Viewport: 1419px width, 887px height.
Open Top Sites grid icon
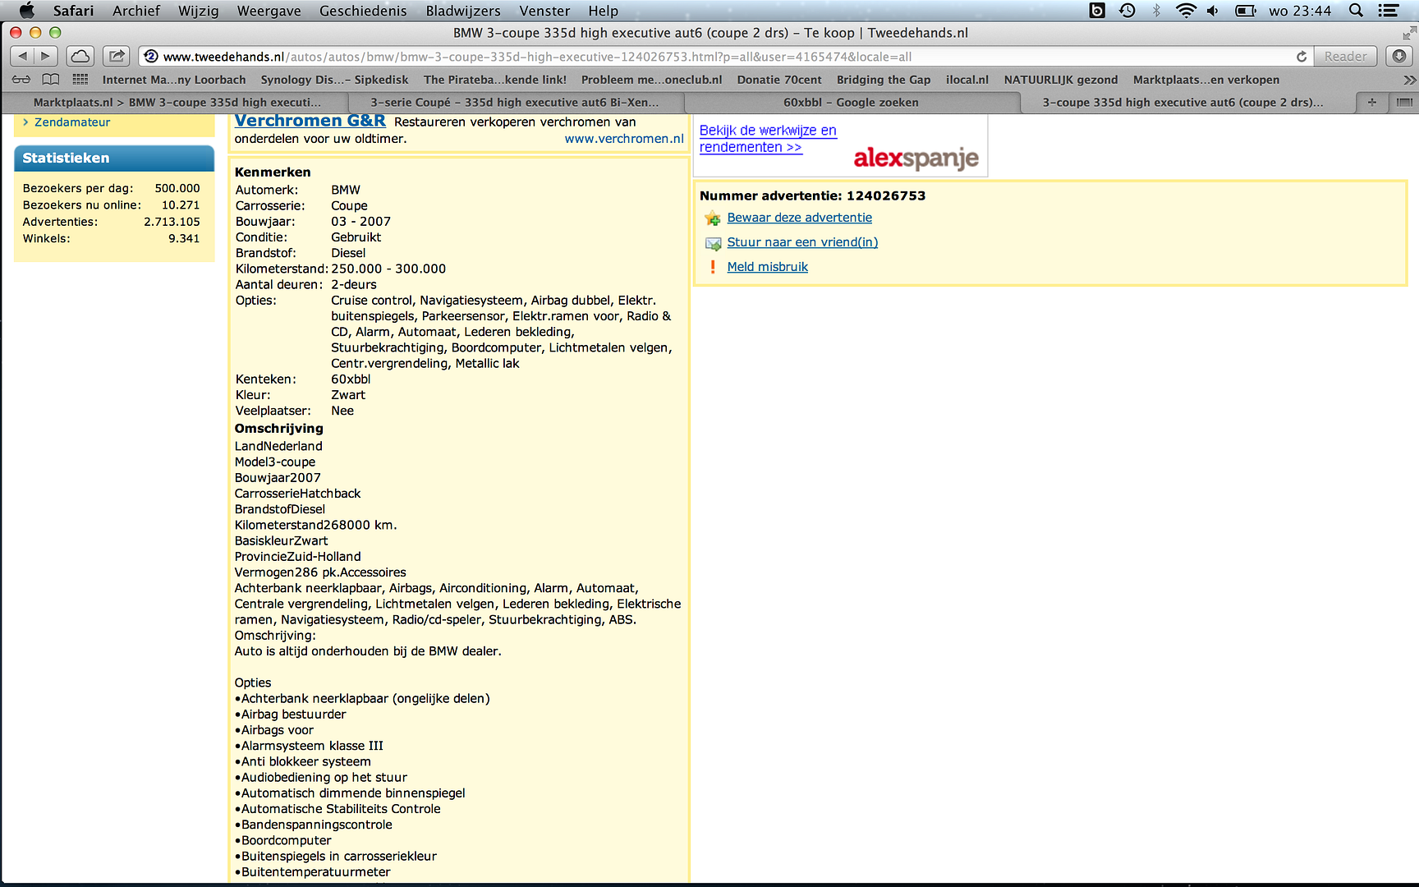click(80, 80)
